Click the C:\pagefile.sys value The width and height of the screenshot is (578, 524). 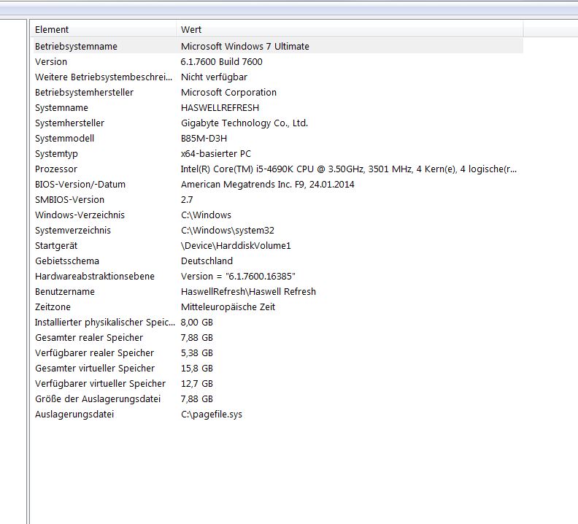212,414
